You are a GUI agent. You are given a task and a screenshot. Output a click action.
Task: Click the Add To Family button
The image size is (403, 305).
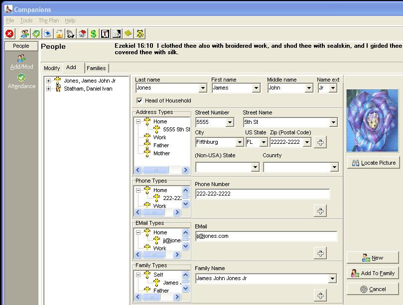pos(373,273)
